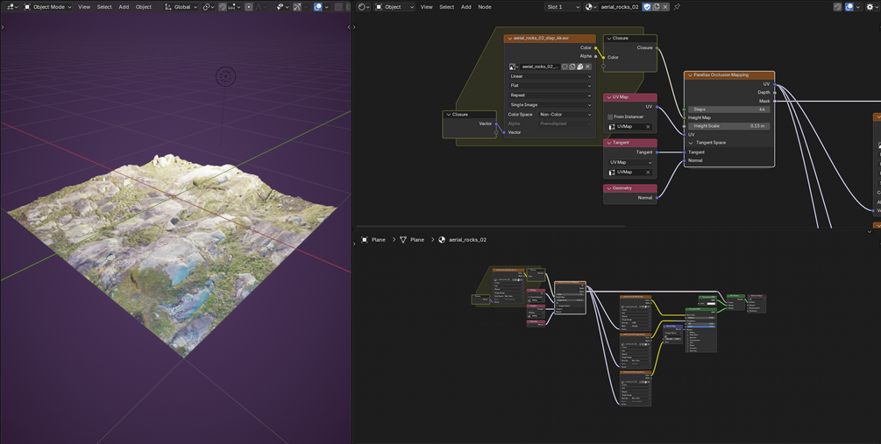This screenshot has width=881, height=444.
Task: Open the UV Map direction dropdown in Tangent node
Action: tap(630, 162)
